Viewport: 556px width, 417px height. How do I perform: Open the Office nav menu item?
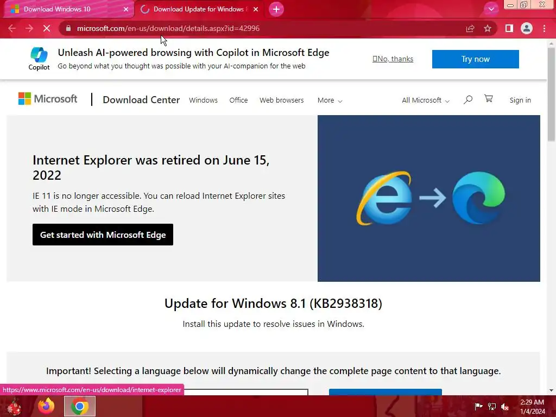click(x=238, y=100)
